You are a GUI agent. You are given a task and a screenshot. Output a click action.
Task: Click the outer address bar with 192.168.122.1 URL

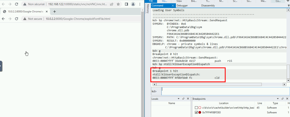pos(78,4)
